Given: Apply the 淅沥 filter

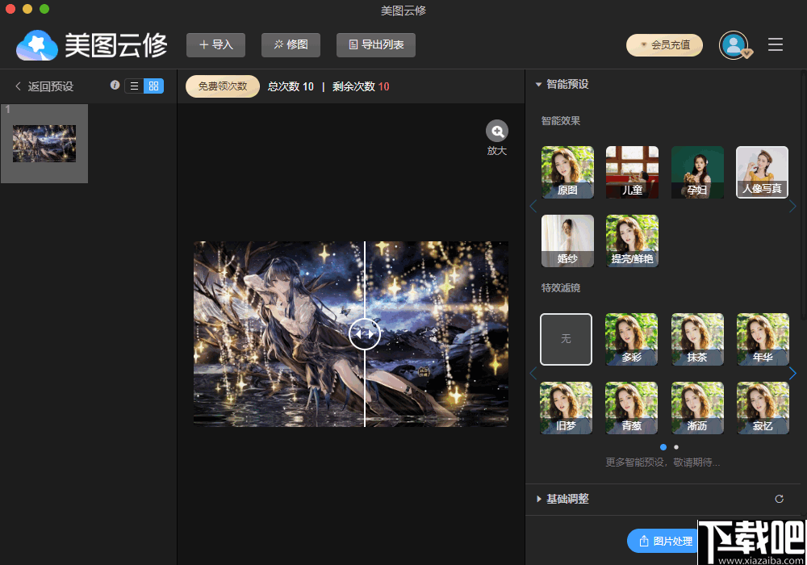Looking at the screenshot, I should point(697,408).
